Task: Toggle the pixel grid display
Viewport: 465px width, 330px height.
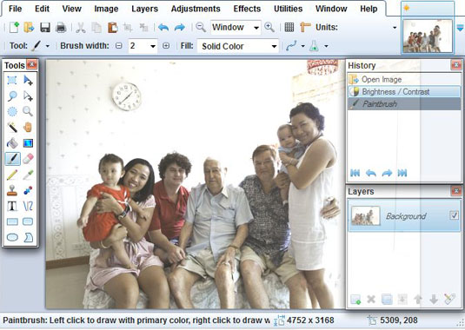Action: tap(289, 27)
